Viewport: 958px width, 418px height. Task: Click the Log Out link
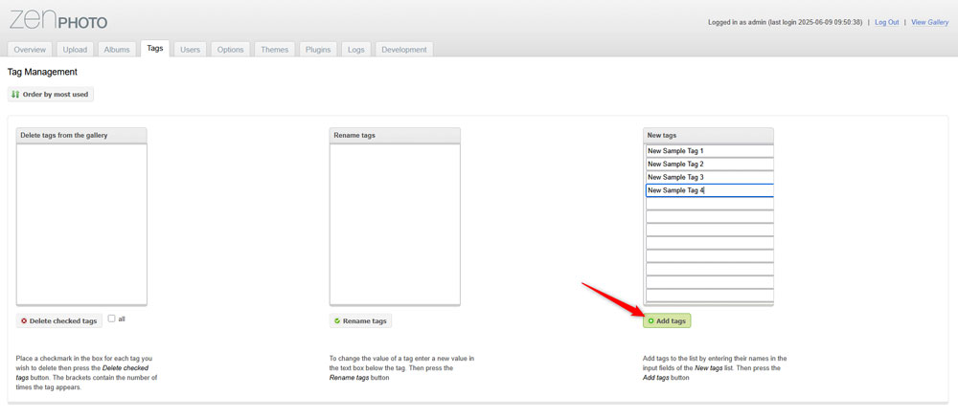point(886,22)
